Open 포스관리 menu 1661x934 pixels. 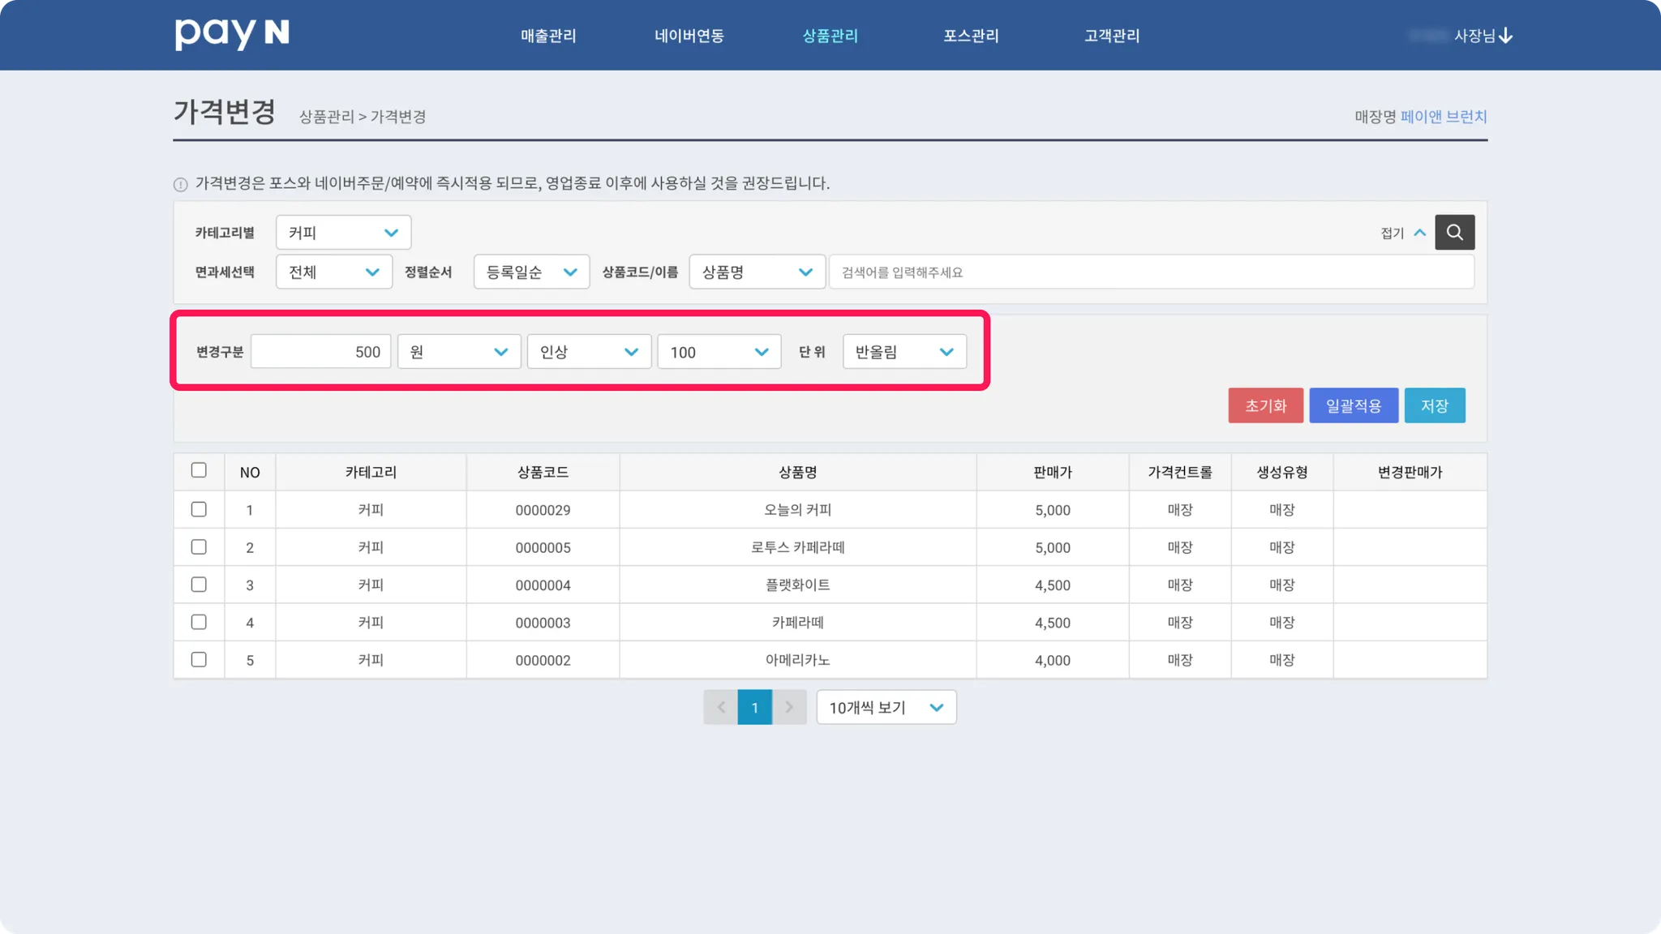coord(971,36)
